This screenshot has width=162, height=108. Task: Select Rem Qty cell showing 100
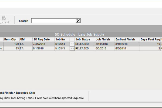11,44
